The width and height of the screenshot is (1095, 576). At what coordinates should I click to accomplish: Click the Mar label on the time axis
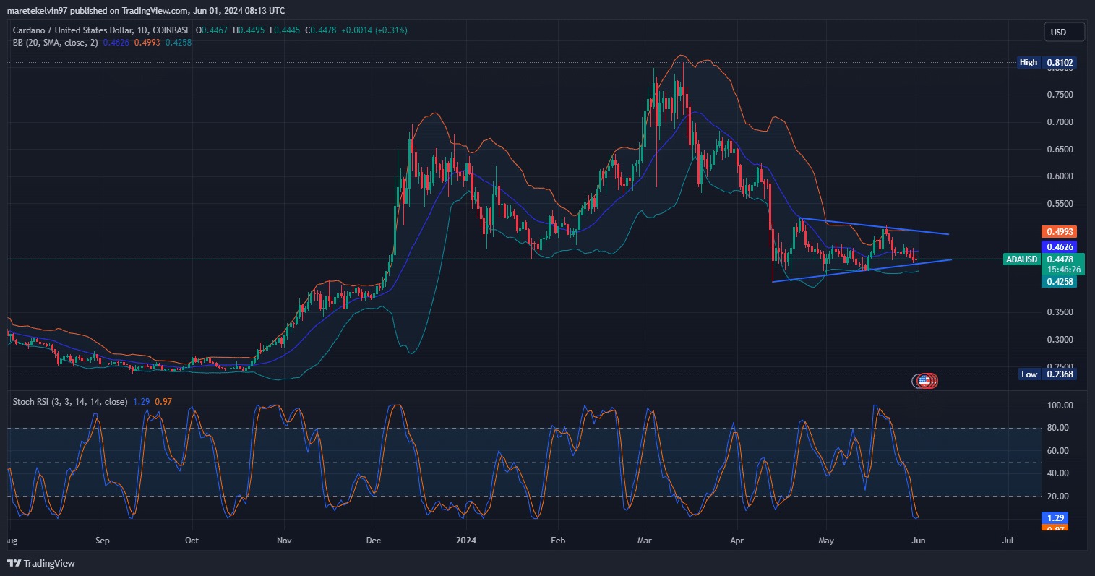(645, 541)
